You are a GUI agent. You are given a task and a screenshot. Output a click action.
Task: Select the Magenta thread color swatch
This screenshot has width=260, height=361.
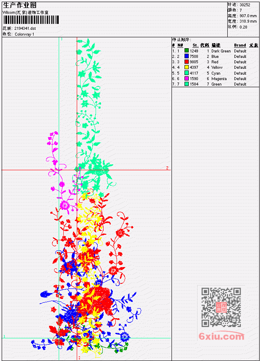187,78
